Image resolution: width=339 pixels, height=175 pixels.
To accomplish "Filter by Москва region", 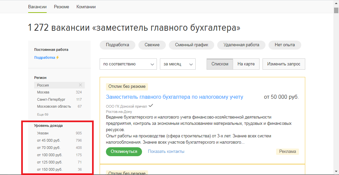I will (43, 92).
